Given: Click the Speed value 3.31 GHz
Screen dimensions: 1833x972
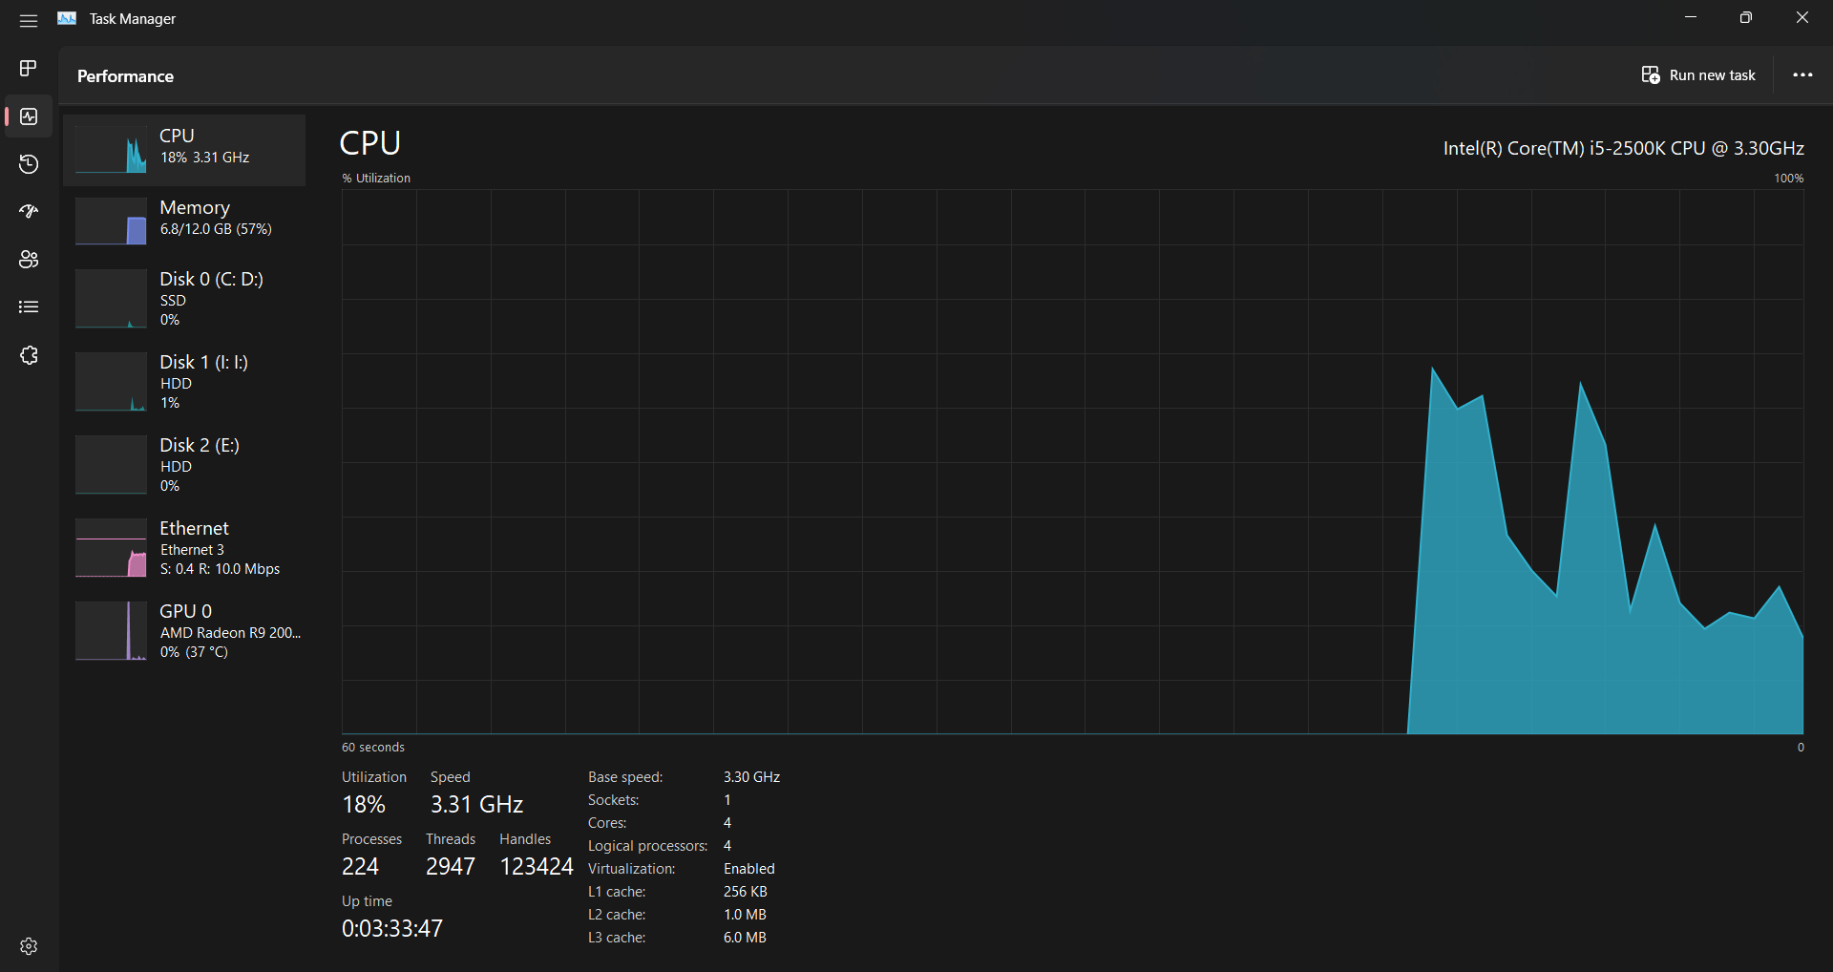Looking at the screenshot, I should click(476, 805).
